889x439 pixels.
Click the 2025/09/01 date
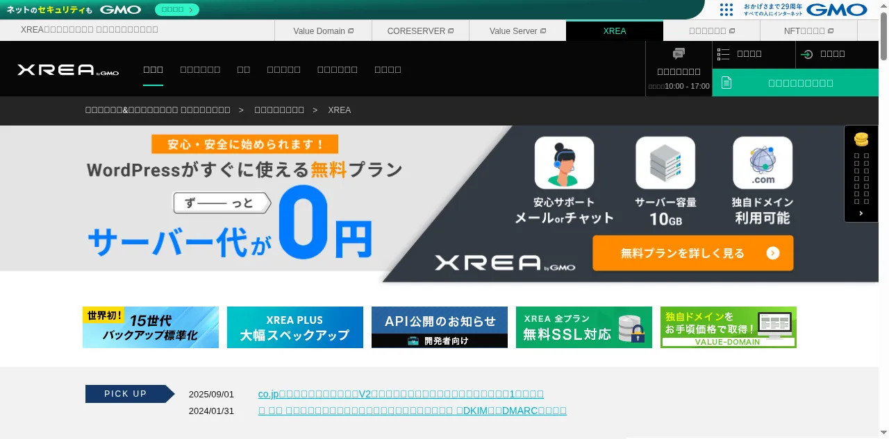(212, 395)
